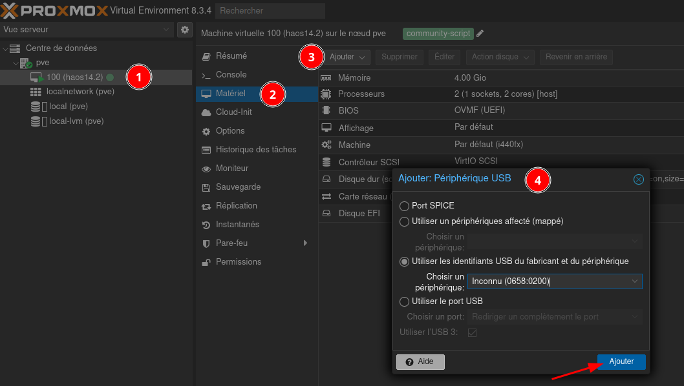Click the Rechercher search field
This screenshot has height=386, width=684.
click(270, 11)
